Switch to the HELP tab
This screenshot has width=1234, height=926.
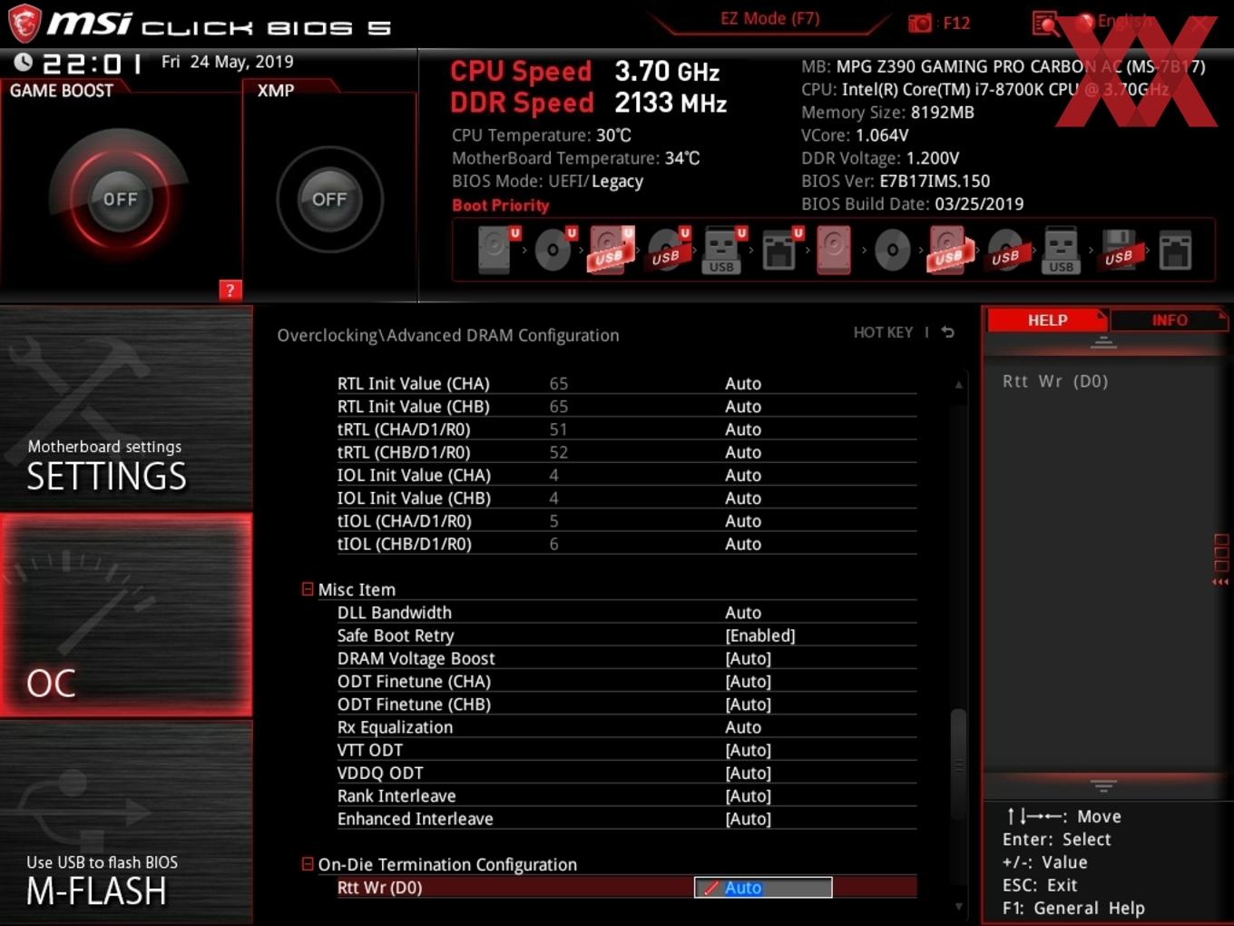tap(1047, 320)
